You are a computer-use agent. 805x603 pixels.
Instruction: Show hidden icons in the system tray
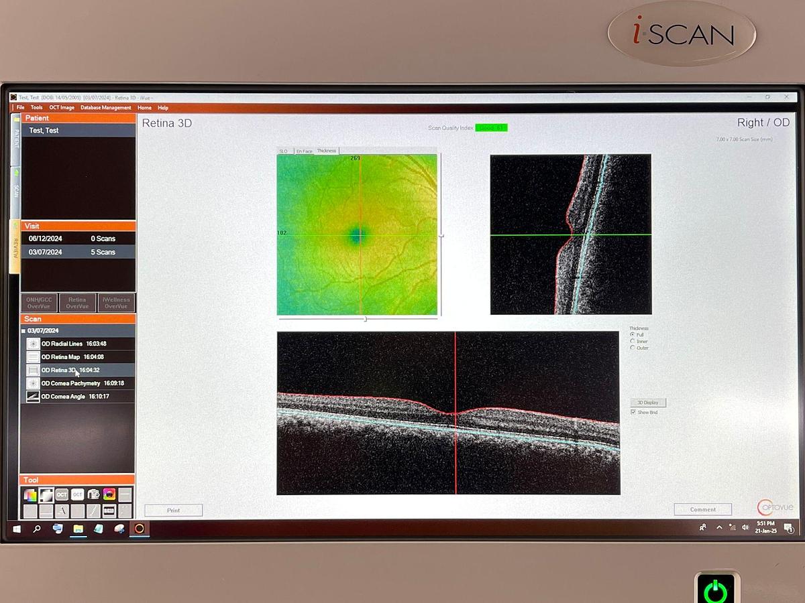click(x=719, y=528)
